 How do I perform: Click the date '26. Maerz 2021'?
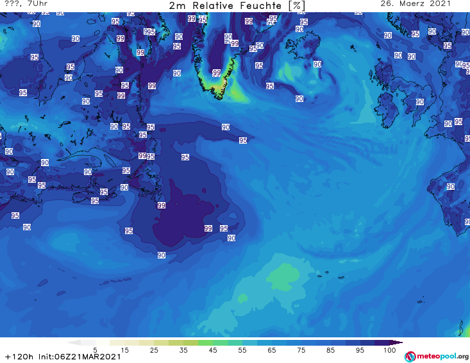tap(415, 4)
